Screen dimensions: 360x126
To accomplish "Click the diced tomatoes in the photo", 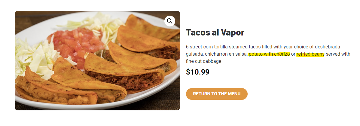I will [x=76, y=45].
